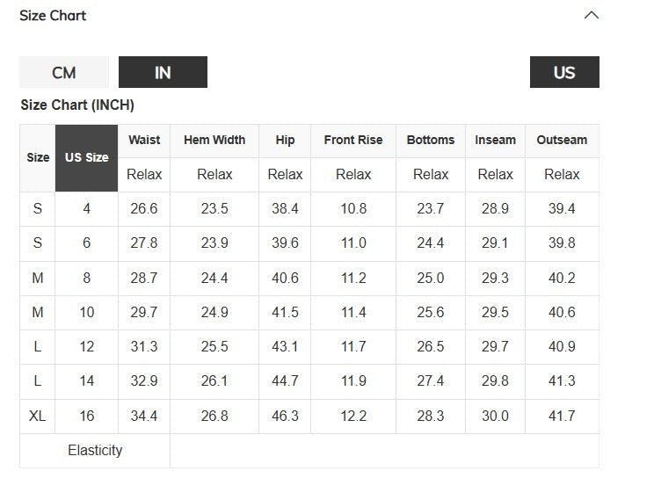
Task: Click the Front Rise column header
Action: point(353,140)
